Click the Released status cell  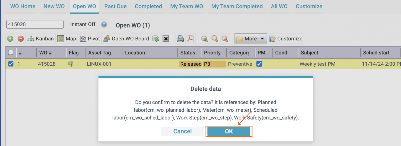click(190, 64)
